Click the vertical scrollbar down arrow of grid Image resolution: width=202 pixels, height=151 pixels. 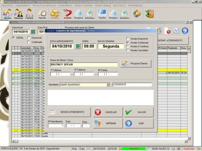[x=189, y=138]
